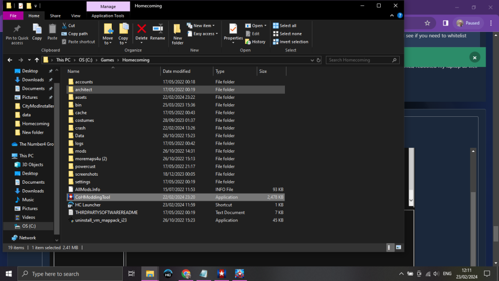Image resolution: width=499 pixels, height=281 pixels.
Task: Switch to details view toggle
Action: tap(390, 248)
